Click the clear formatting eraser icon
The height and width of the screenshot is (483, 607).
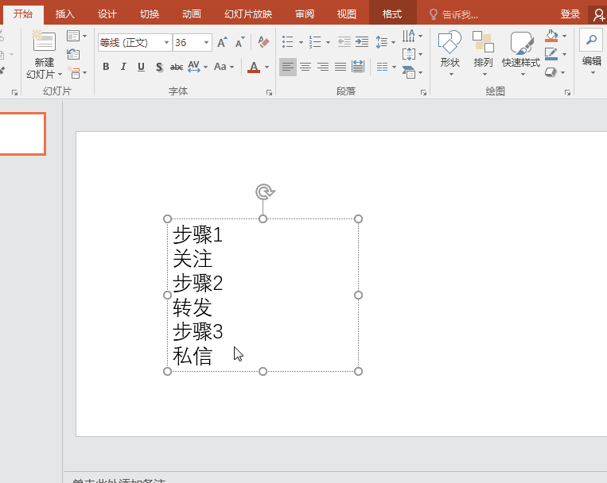point(264,42)
